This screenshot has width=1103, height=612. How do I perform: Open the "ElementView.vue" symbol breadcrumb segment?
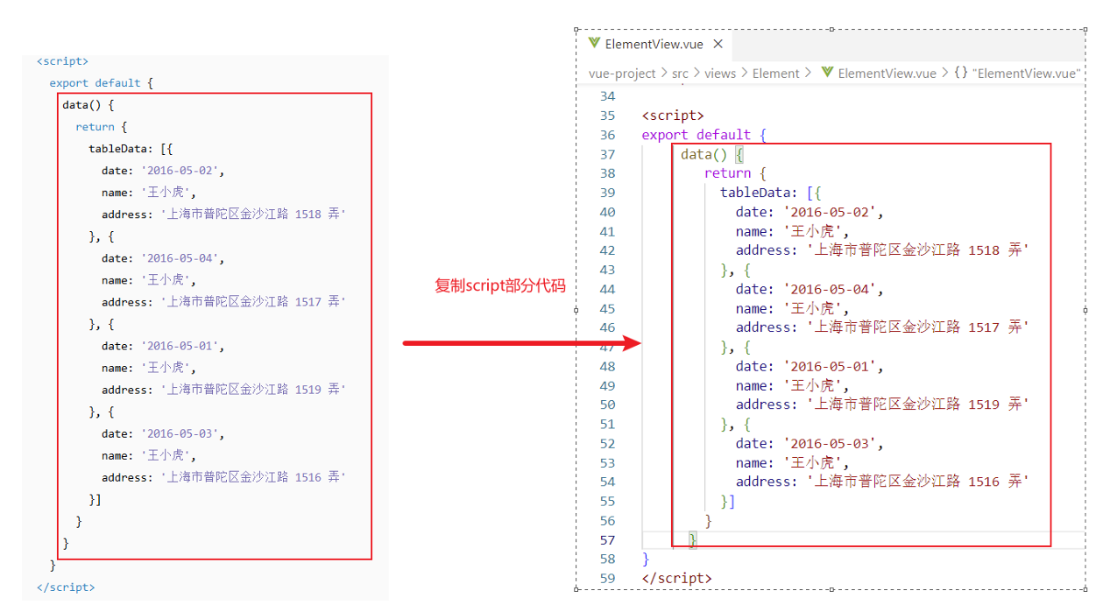[x=1028, y=74]
